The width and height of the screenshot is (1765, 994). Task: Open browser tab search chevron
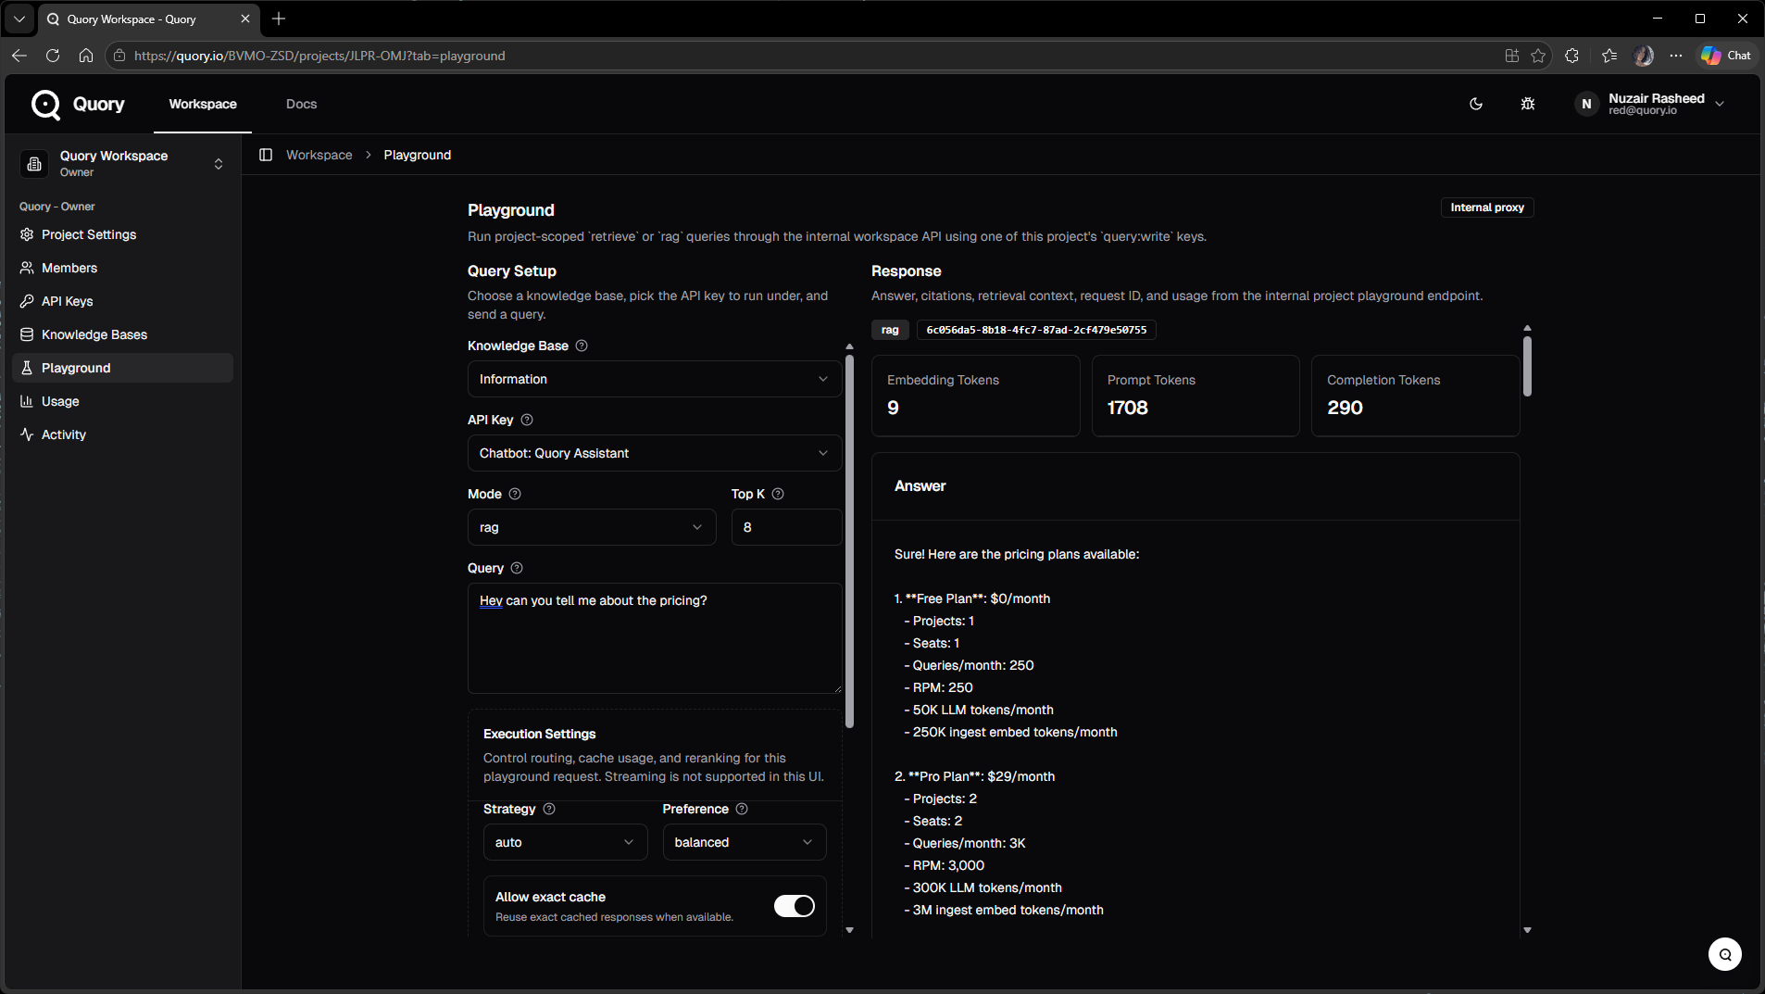[x=19, y=19]
